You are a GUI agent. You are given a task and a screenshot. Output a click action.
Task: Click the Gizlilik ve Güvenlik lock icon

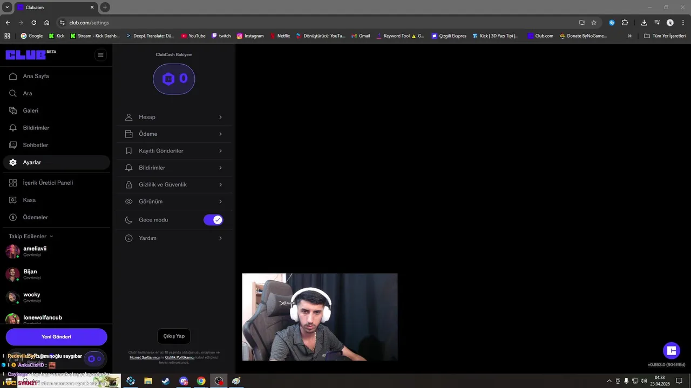tap(128, 184)
